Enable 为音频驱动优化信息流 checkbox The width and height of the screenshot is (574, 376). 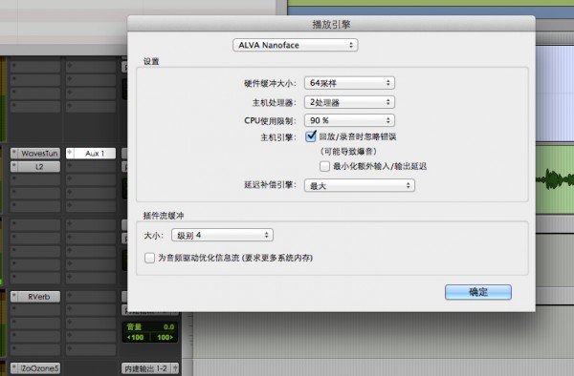click(149, 258)
